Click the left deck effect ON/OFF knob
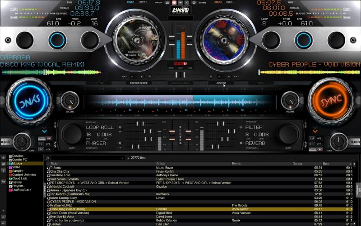 (72, 134)
